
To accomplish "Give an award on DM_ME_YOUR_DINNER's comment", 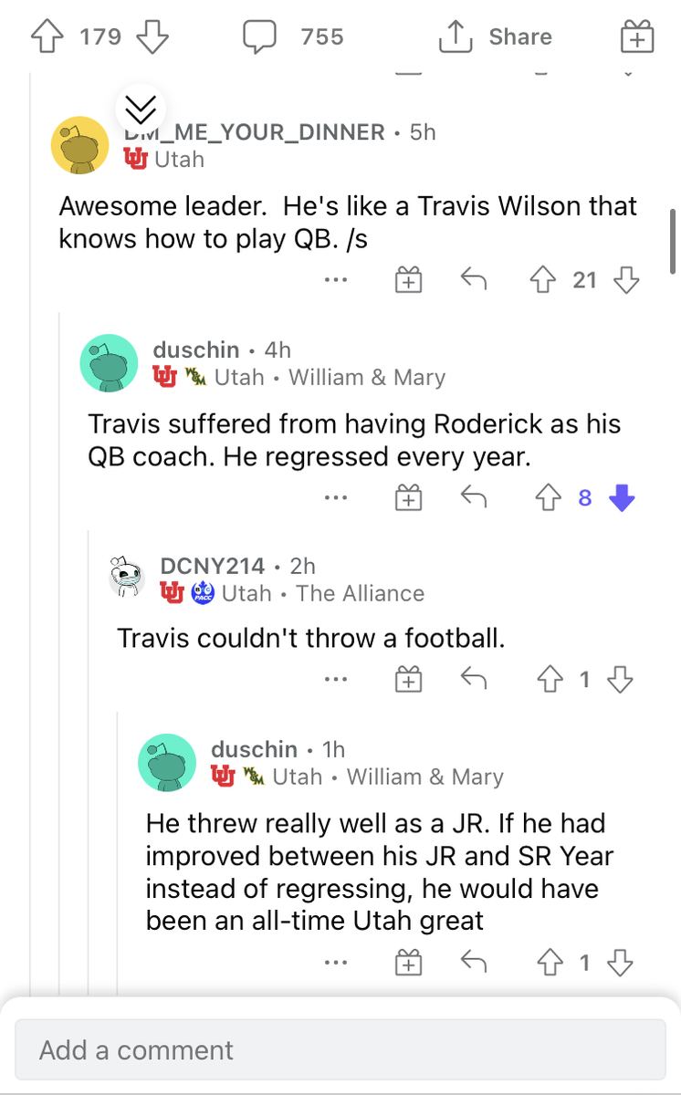I will 408,279.
